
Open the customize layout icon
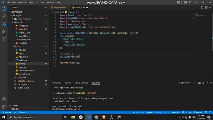pos(190,2)
